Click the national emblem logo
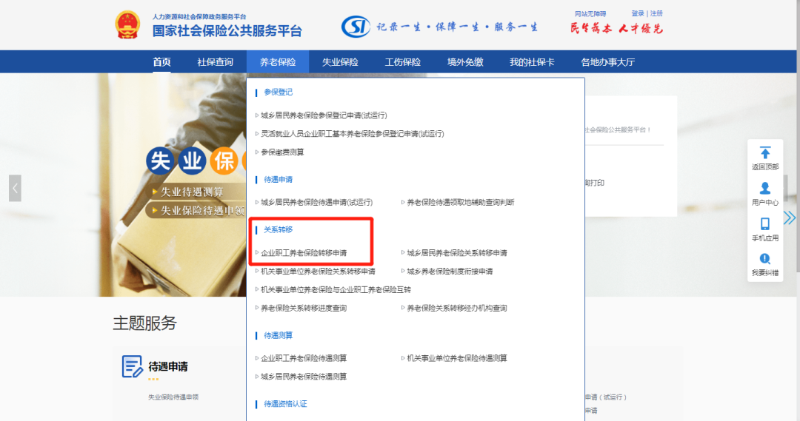 tap(132, 26)
